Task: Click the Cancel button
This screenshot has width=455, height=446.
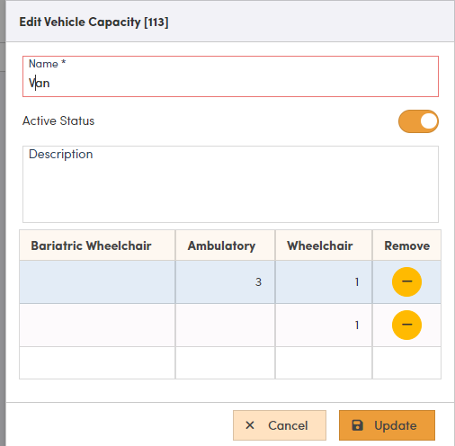Action: point(280,425)
